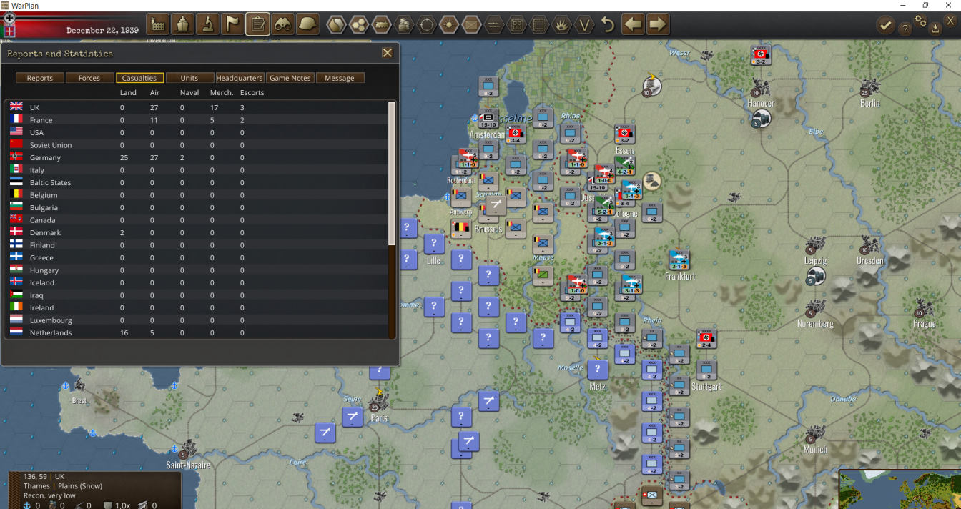
Task: Select the sun weather hexagon filter
Action: 449,25
